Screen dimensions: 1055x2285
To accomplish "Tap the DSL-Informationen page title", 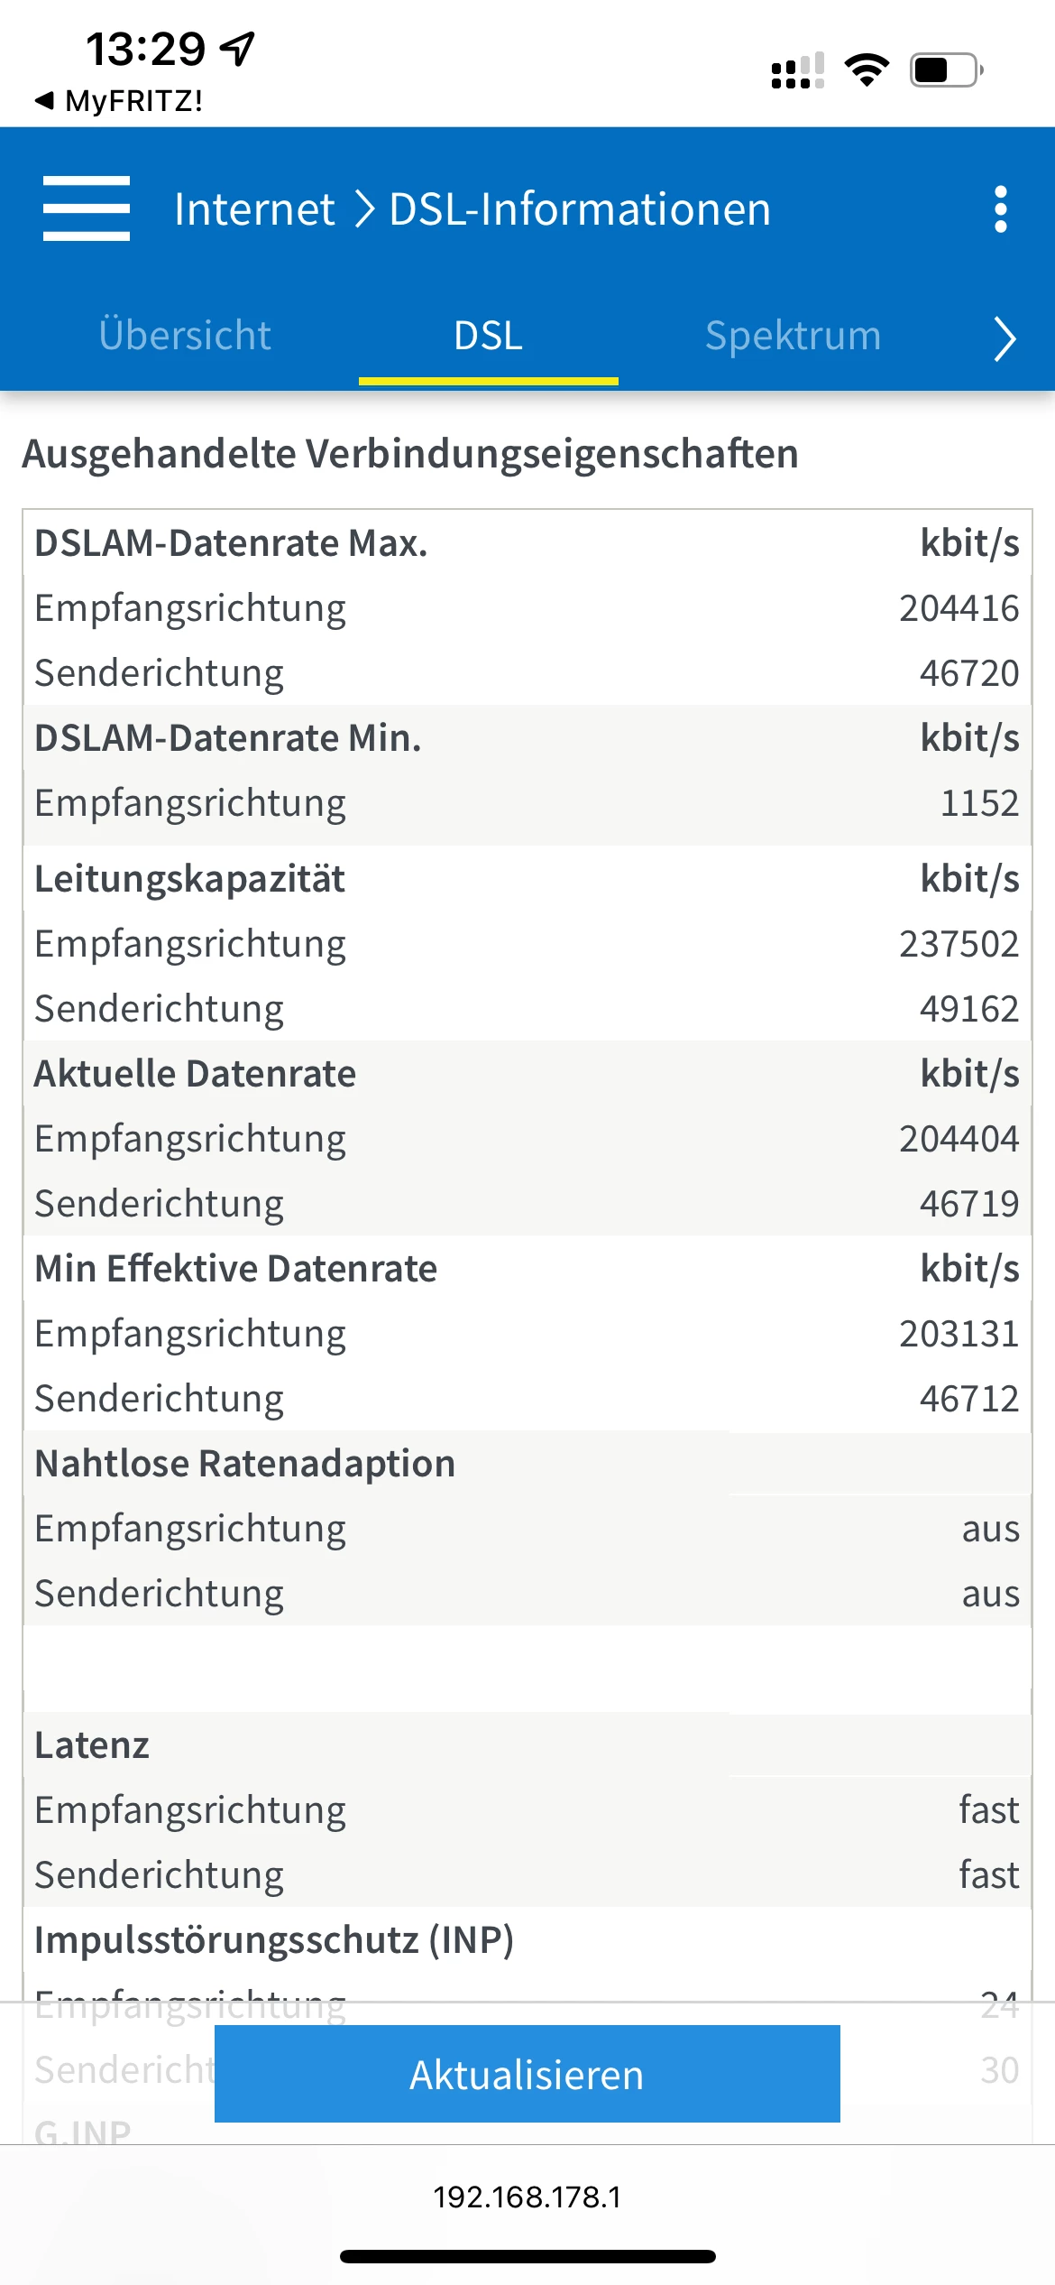I will click(x=579, y=209).
